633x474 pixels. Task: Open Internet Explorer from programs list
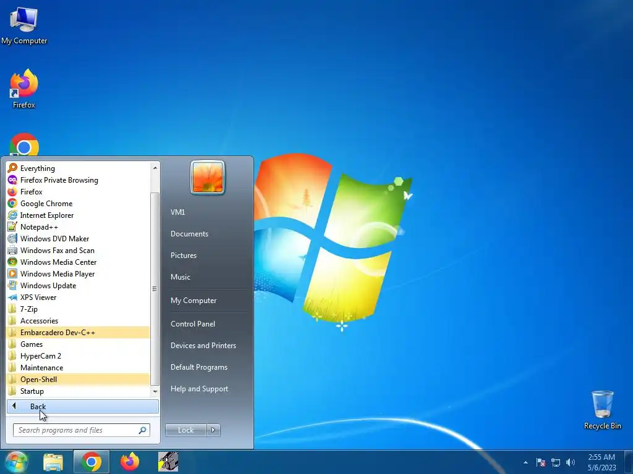78,215
